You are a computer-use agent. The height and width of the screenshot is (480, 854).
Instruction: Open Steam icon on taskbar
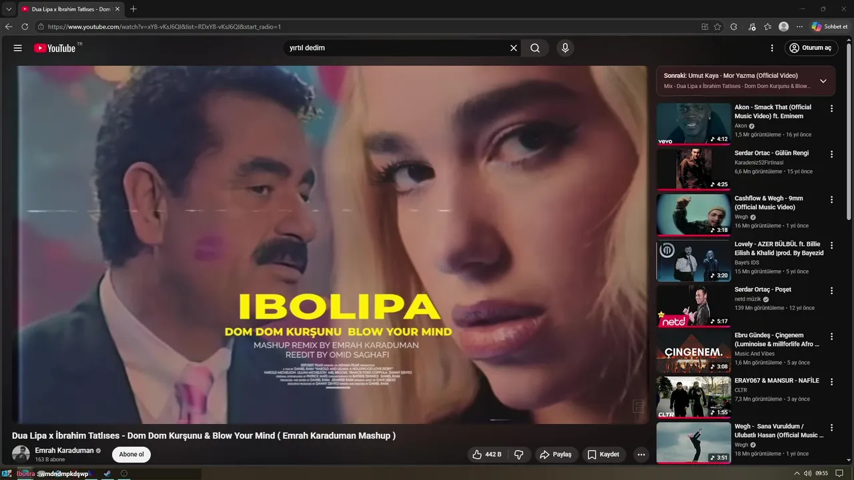coord(107,473)
